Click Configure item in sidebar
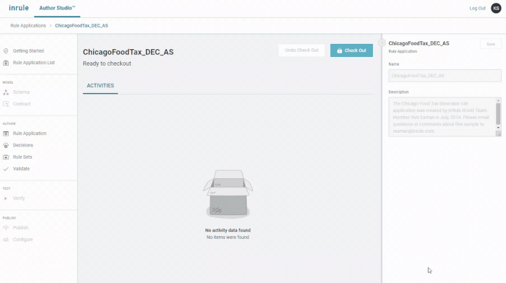506x283 pixels. click(x=23, y=240)
